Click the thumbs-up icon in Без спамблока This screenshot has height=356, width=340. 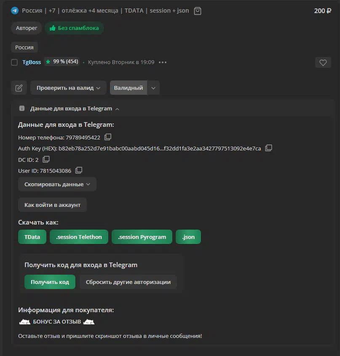click(x=53, y=28)
